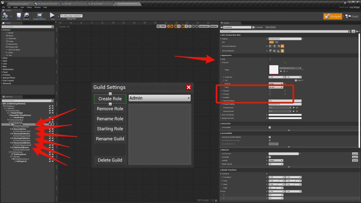Toggle the Is Focusable checkbox

point(270,128)
